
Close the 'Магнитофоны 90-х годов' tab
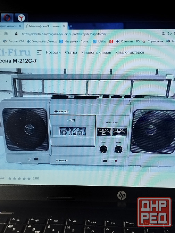pyautogui.click(x=64, y=26)
